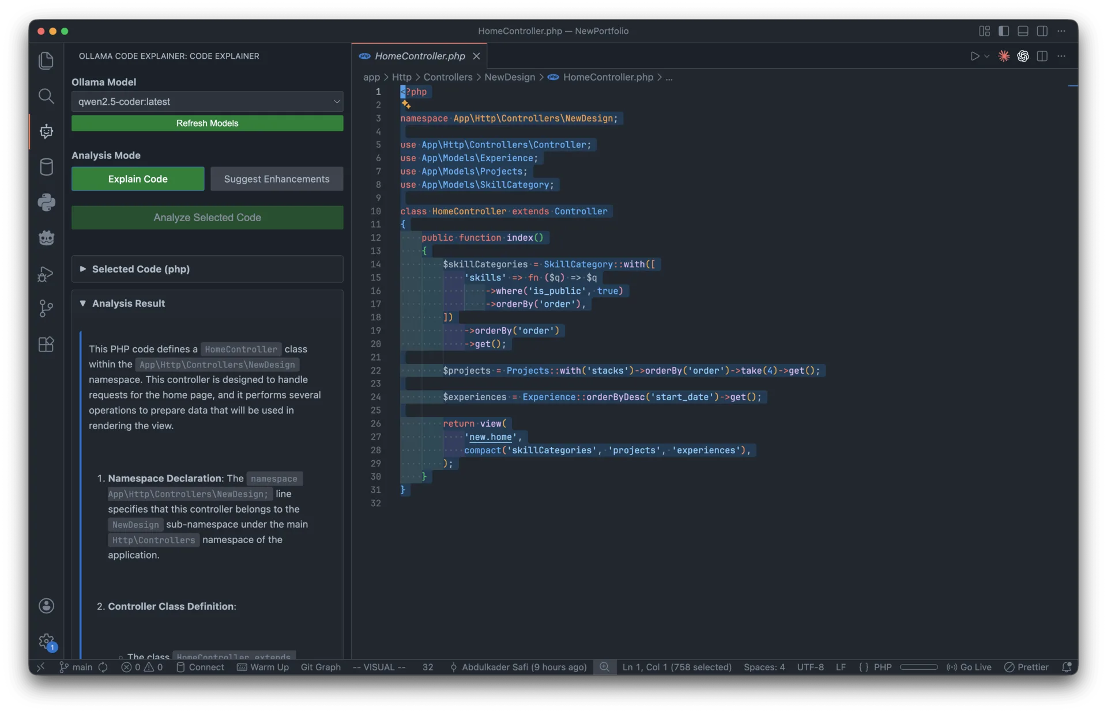Click the progress bar in status bar

[918, 667]
